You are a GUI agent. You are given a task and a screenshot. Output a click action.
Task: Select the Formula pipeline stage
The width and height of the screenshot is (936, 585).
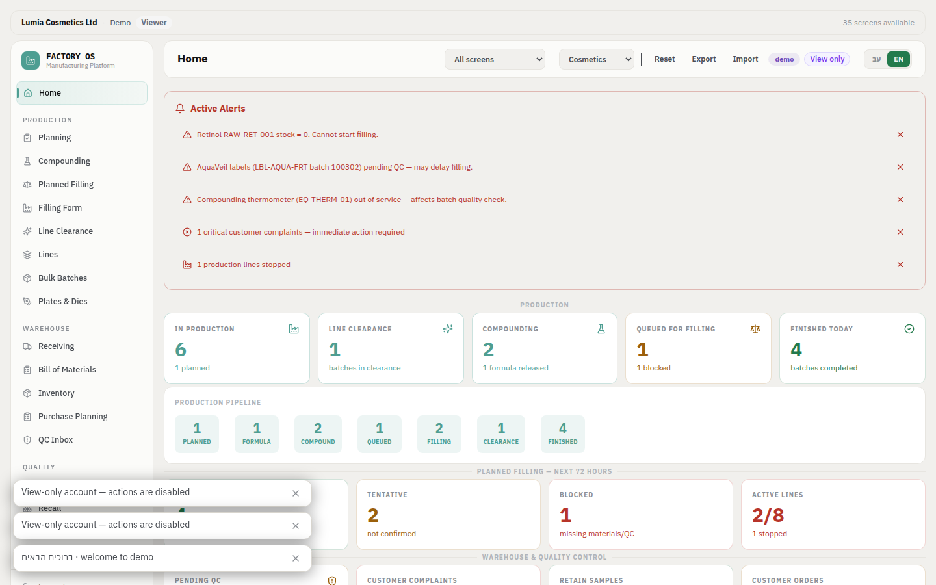coord(257,434)
